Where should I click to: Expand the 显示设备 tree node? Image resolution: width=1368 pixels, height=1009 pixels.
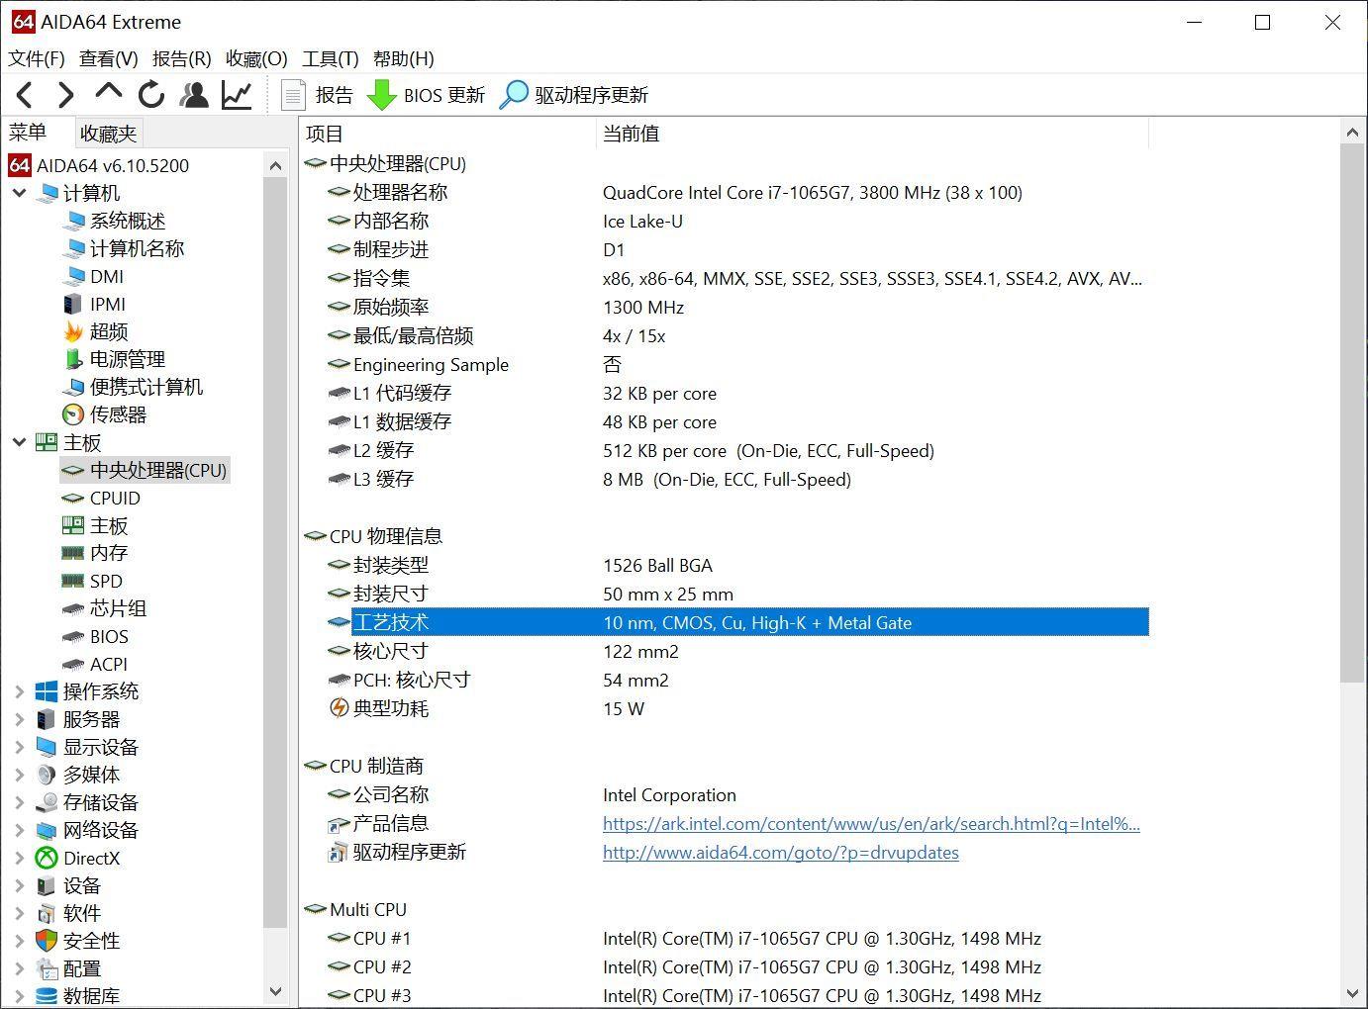click(x=19, y=747)
